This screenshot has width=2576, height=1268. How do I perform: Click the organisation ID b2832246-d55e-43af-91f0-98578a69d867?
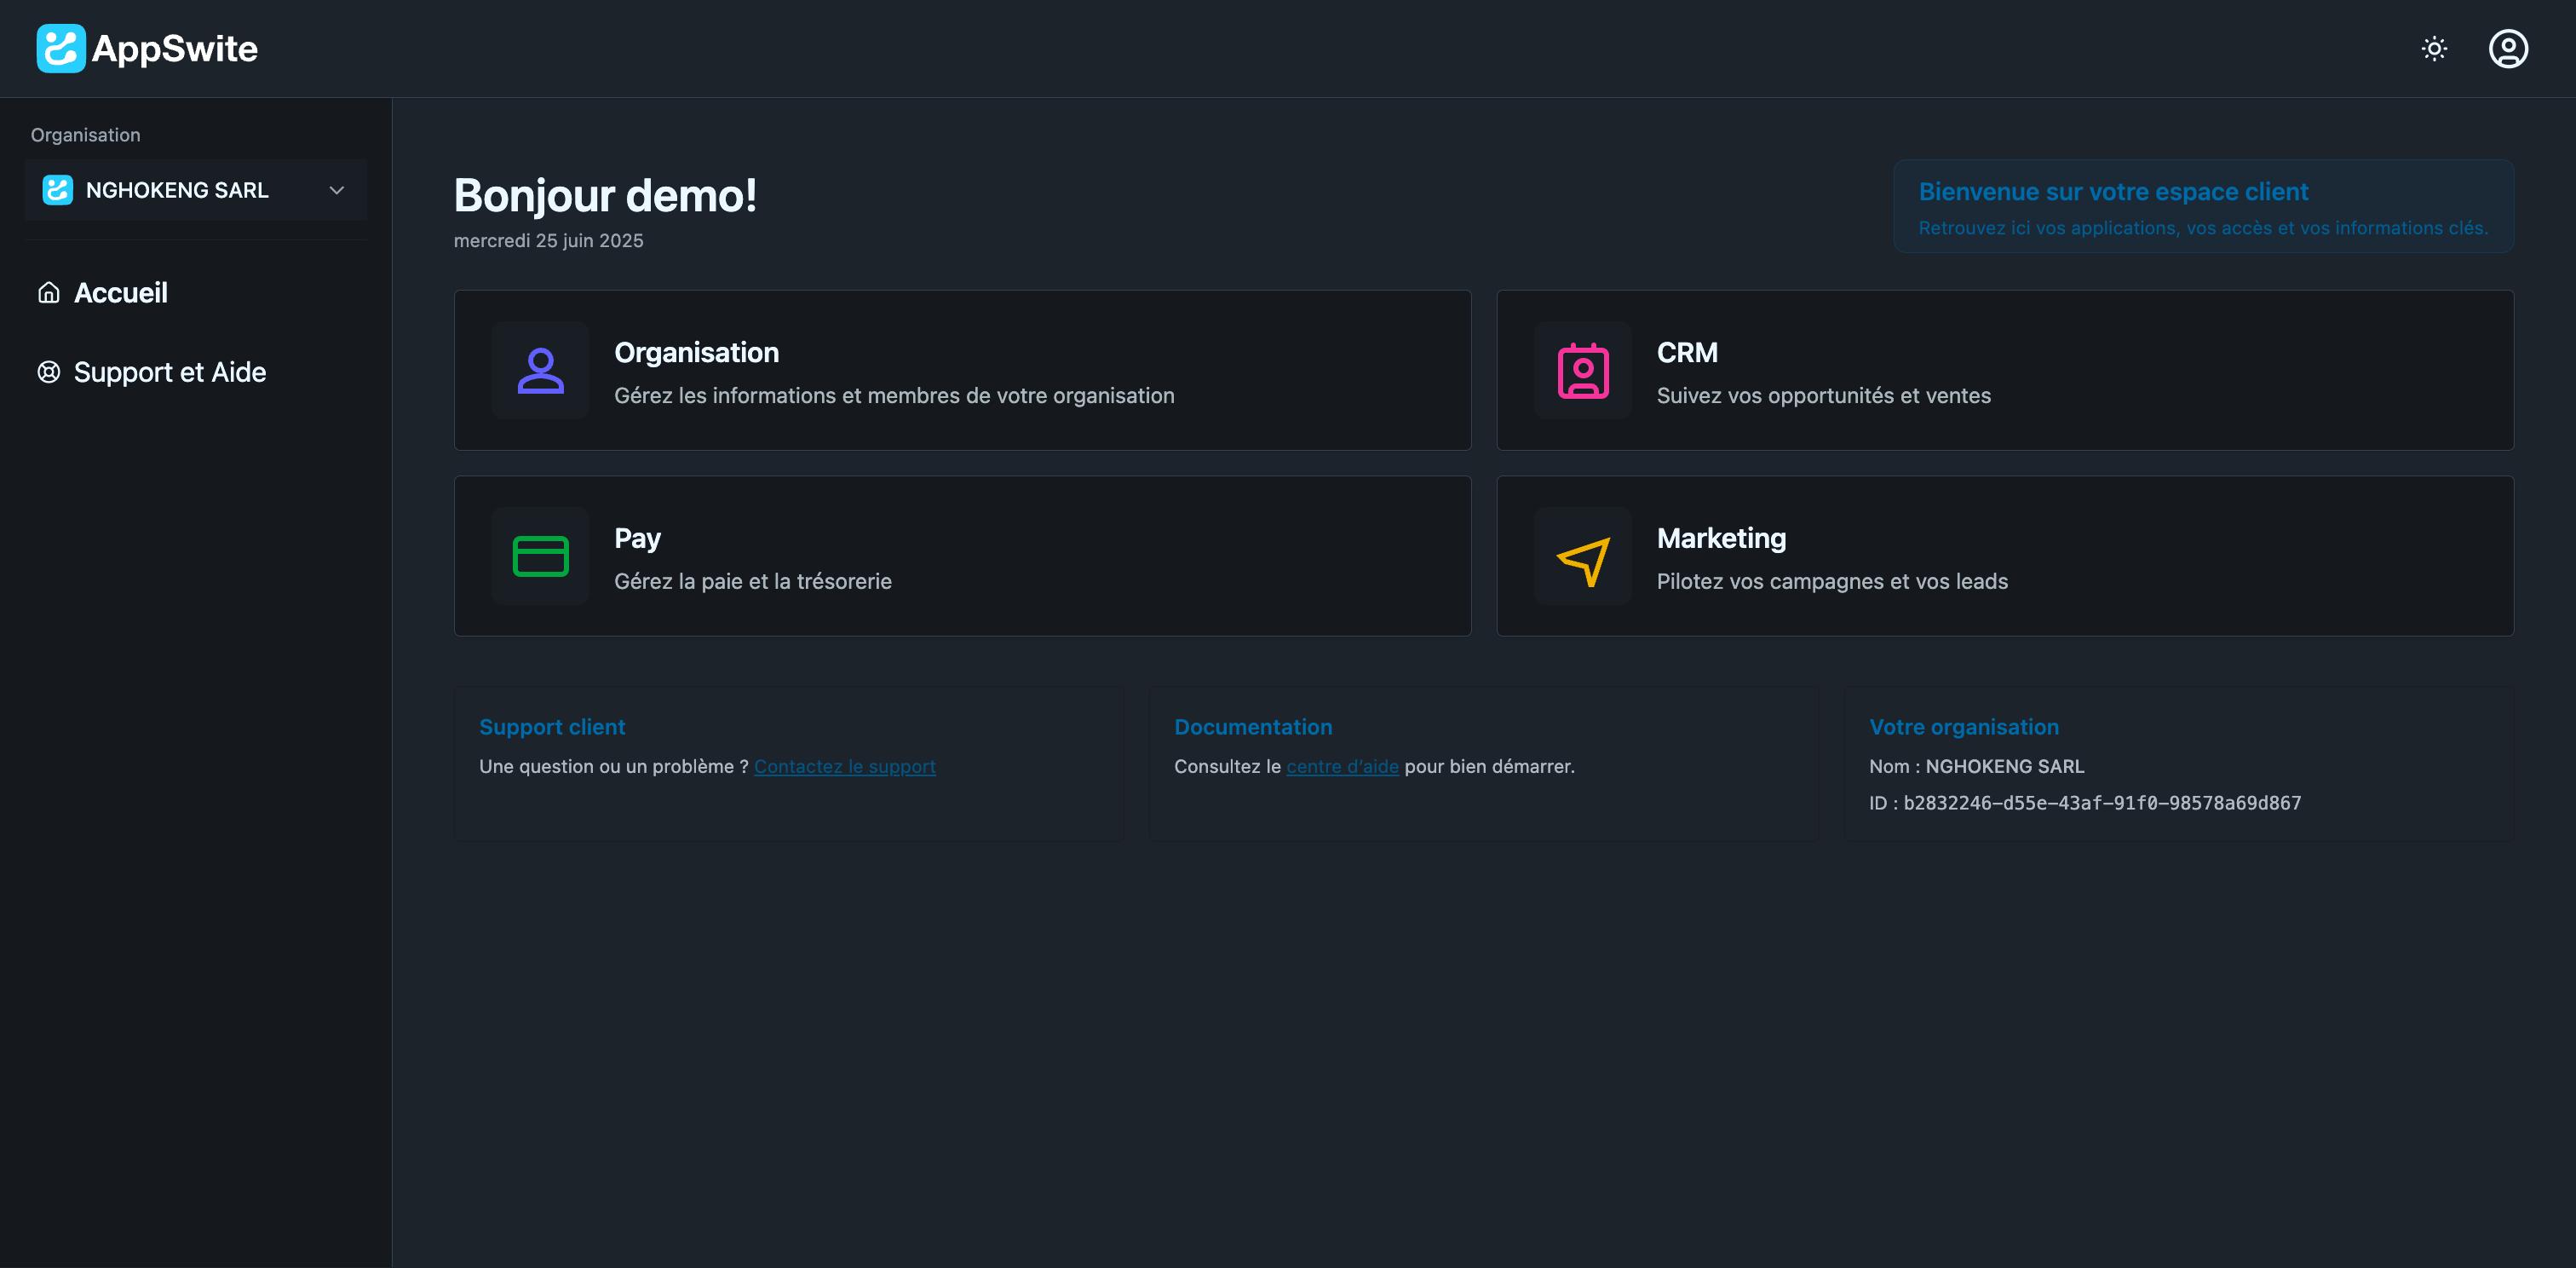click(x=2102, y=803)
